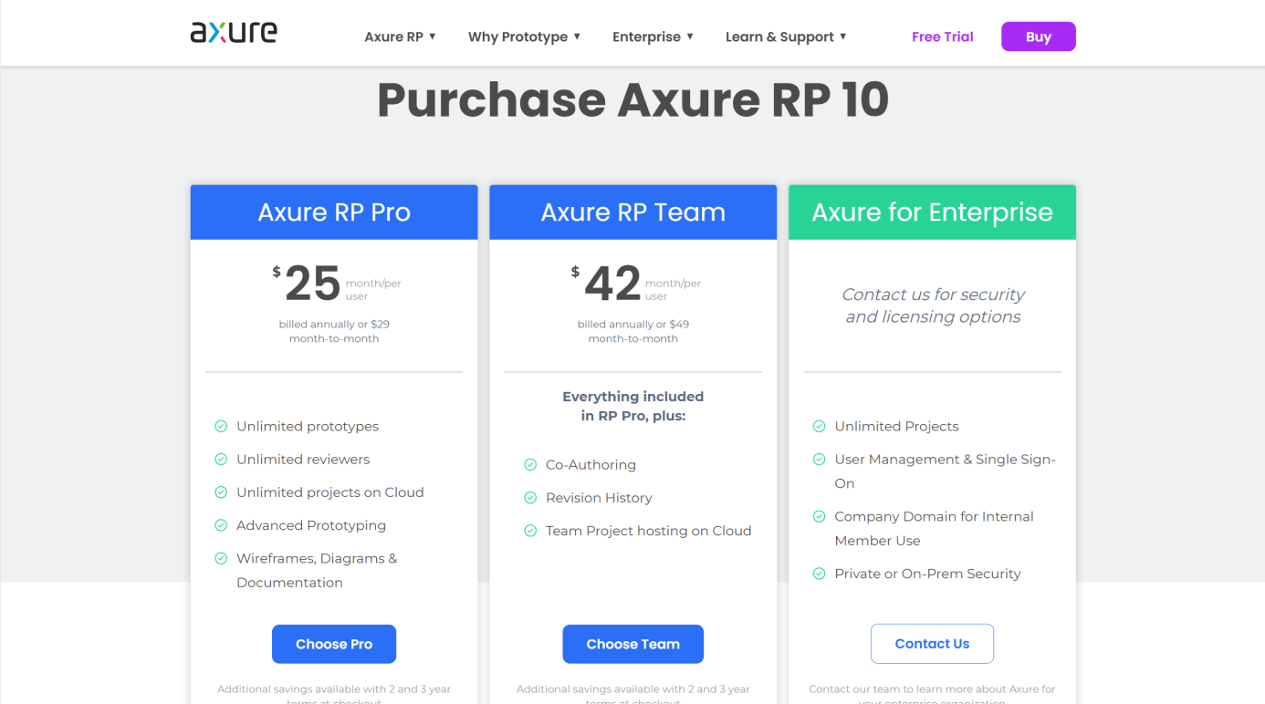Click the Free Trial link
The width and height of the screenshot is (1265, 704).
pyautogui.click(x=942, y=36)
